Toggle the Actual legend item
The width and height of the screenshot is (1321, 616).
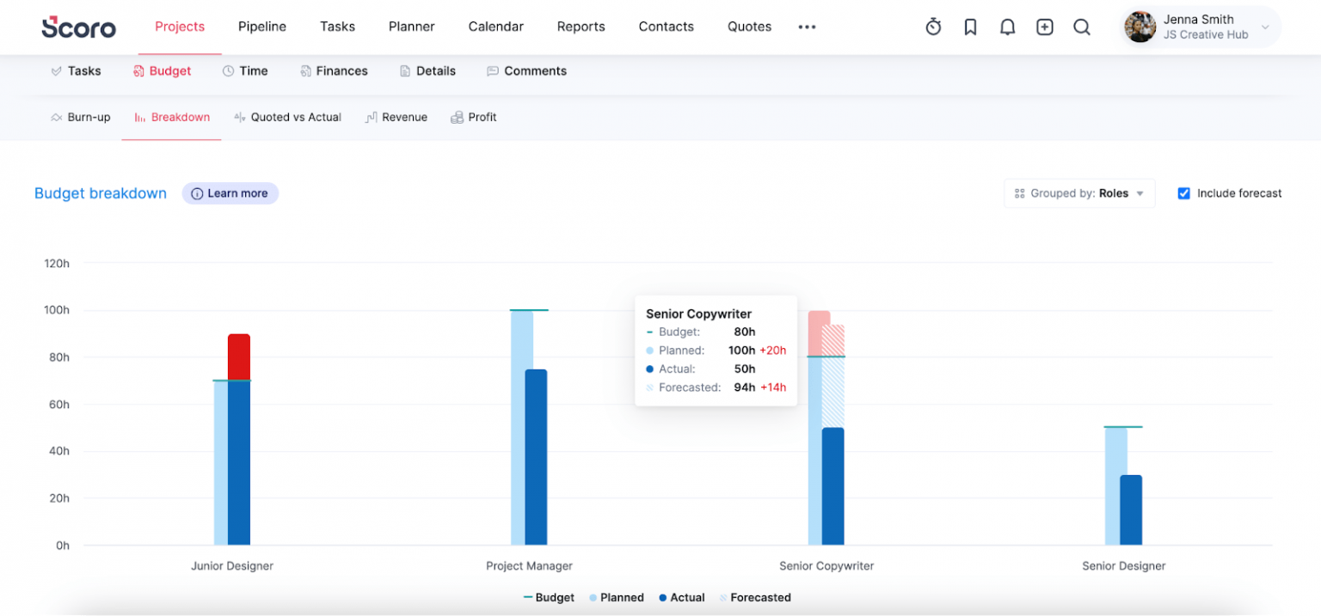(680, 597)
